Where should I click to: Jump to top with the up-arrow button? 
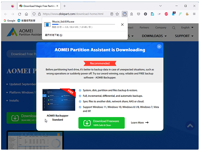pyautogui.click(x=190, y=126)
